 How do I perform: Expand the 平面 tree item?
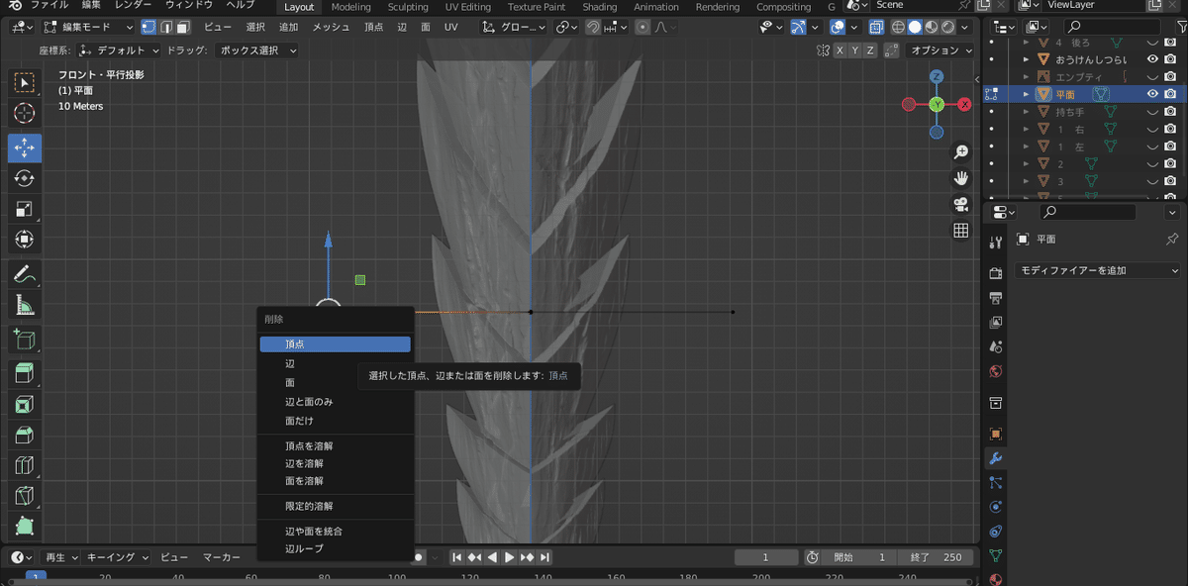(1026, 94)
